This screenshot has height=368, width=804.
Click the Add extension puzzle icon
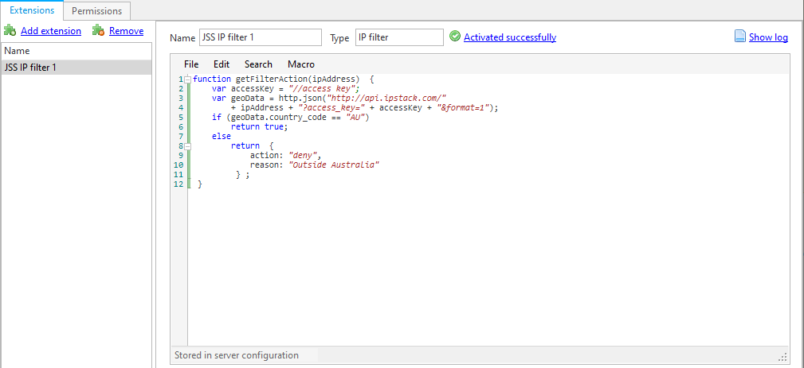(x=10, y=31)
